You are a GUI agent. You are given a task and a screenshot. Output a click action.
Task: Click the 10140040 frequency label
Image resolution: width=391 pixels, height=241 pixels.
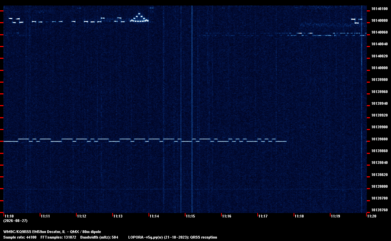point(380,44)
